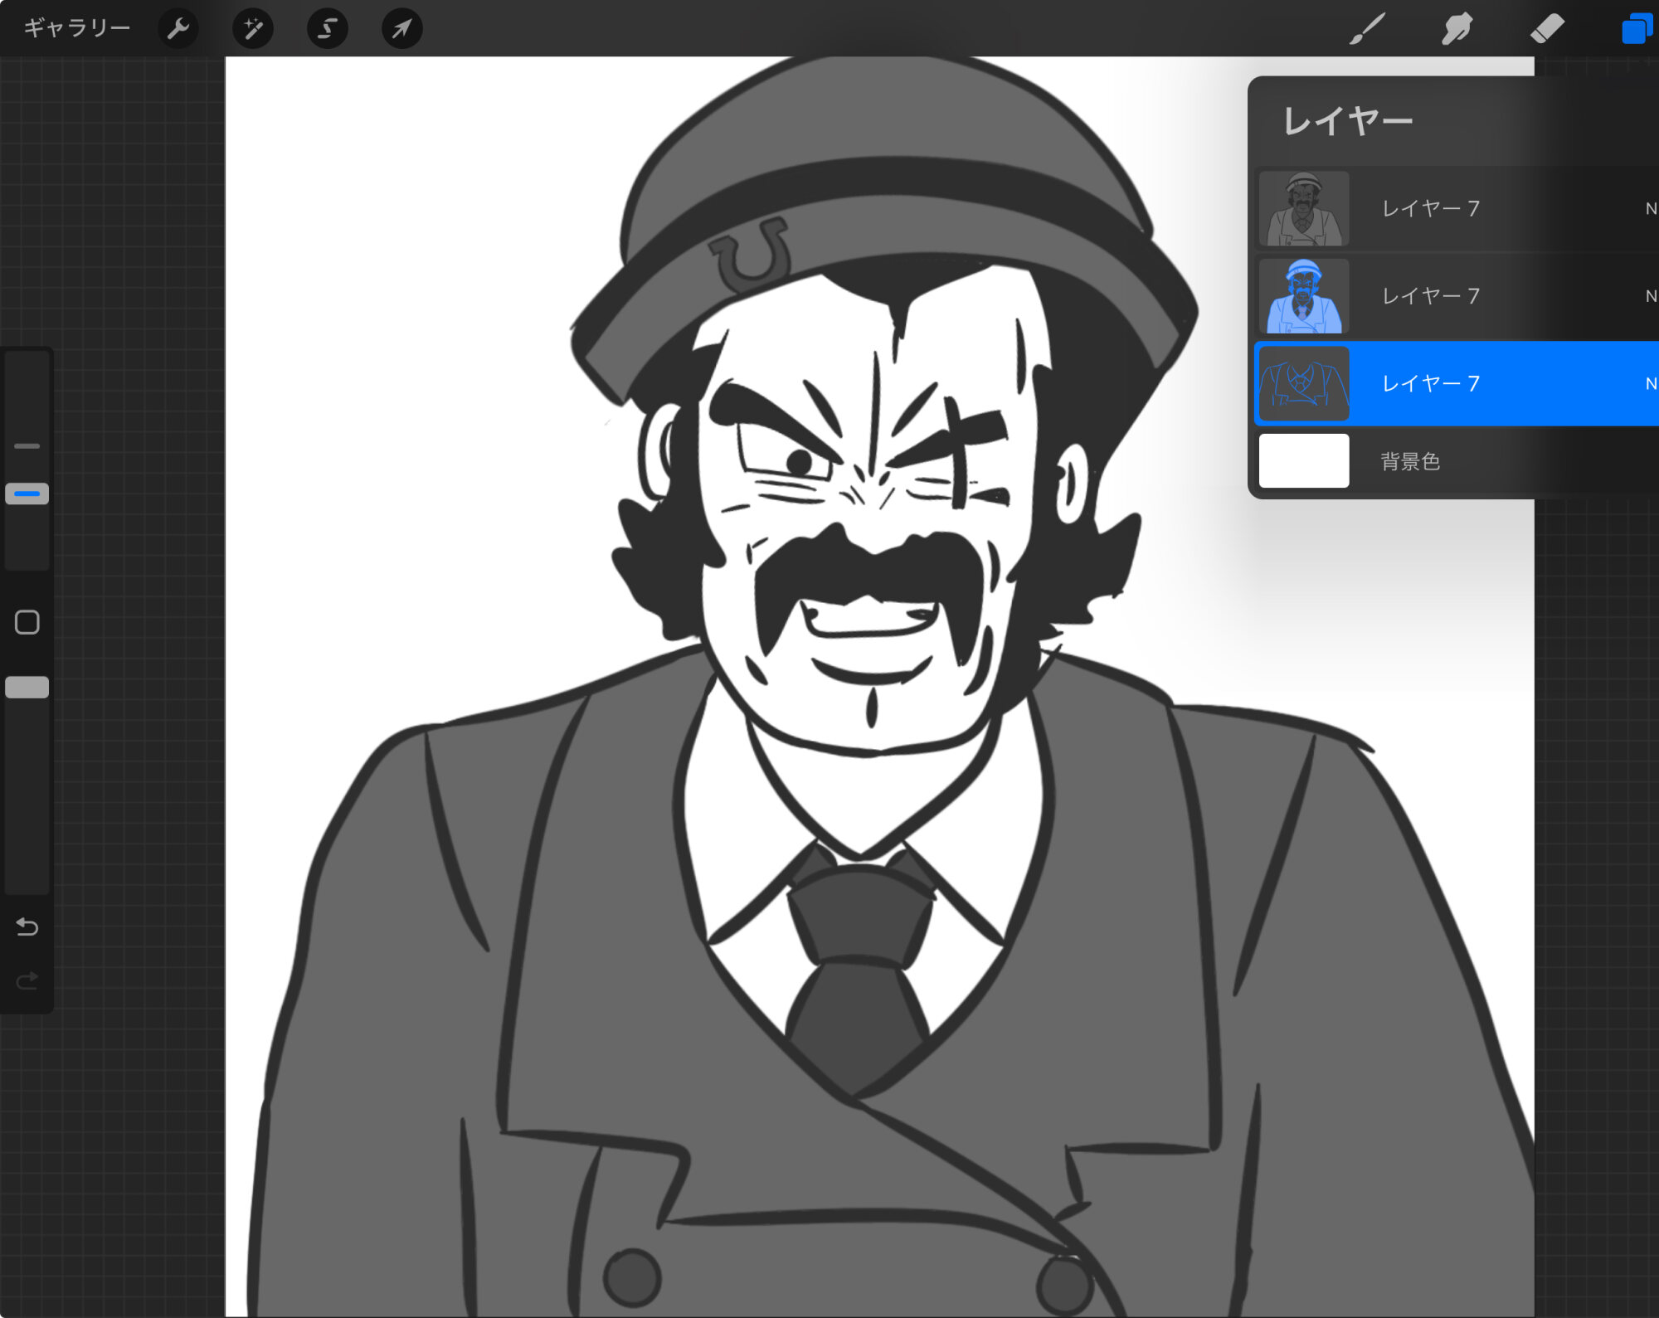
Task: Open blend mode N of top layer
Action: tap(1650, 209)
